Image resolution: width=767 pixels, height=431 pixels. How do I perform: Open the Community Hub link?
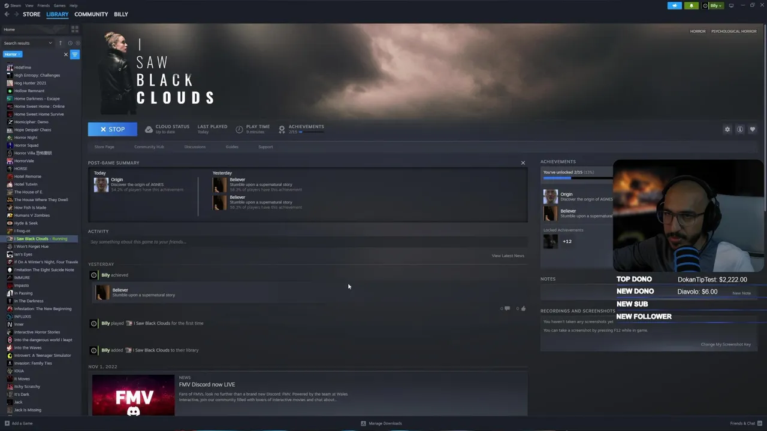[x=149, y=147]
